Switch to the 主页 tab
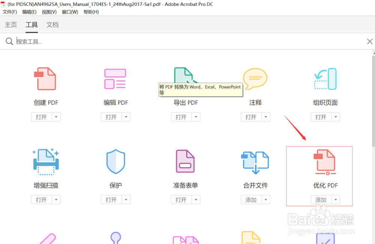The image size is (375, 244). [10, 24]
